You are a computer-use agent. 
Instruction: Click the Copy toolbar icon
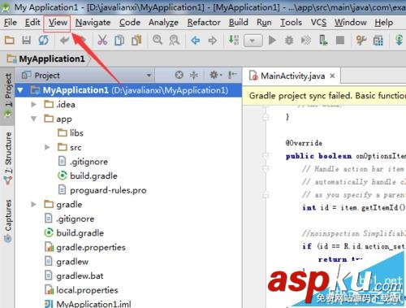tap(119, 41)
